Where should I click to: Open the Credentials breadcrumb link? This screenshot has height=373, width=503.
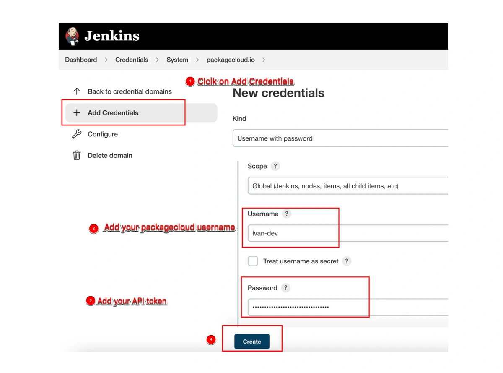[132, 60]
